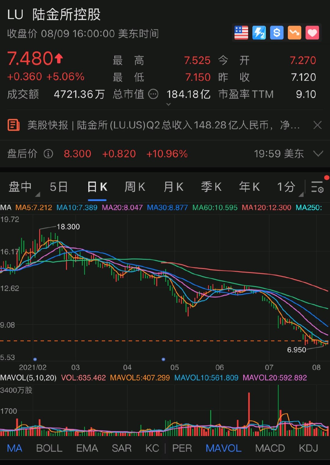Image resolution: width=330 pixels, height=465 pixels.
Task: Tap the tall red volume spike bar
Action: [x=249, y=414]
